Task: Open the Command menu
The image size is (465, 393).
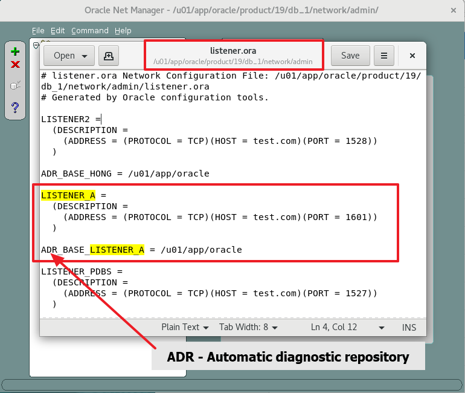Action: pos(90,31)
